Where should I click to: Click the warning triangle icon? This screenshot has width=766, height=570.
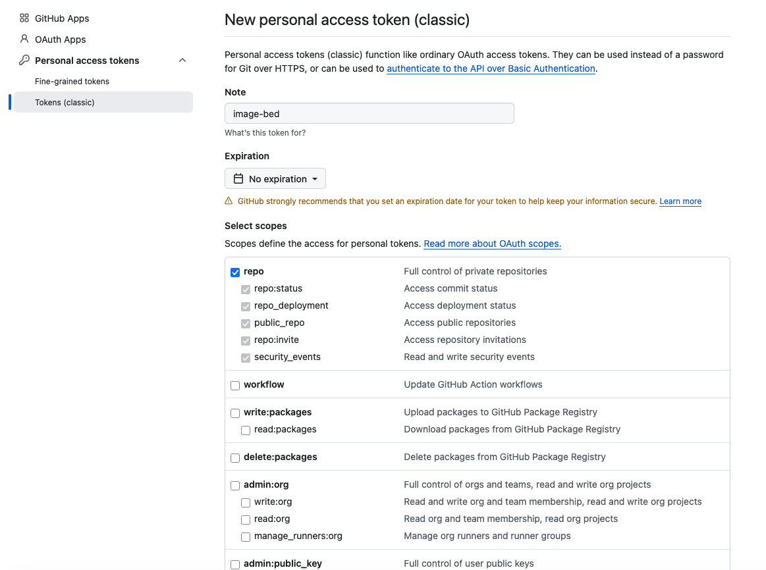[229, 201]
